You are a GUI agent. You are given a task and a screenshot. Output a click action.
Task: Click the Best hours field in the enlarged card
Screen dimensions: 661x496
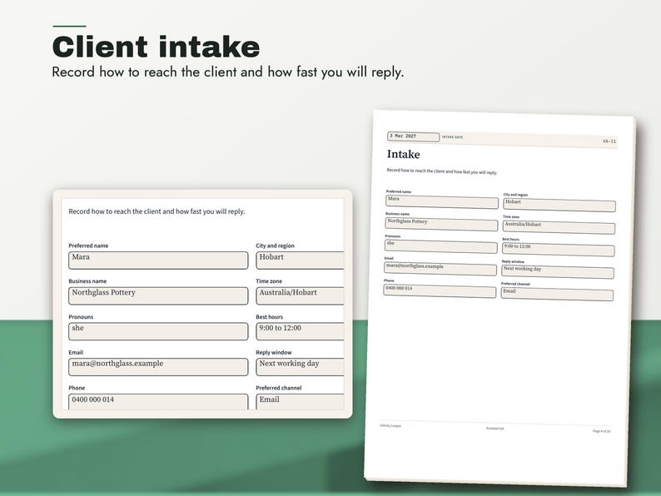300,331
